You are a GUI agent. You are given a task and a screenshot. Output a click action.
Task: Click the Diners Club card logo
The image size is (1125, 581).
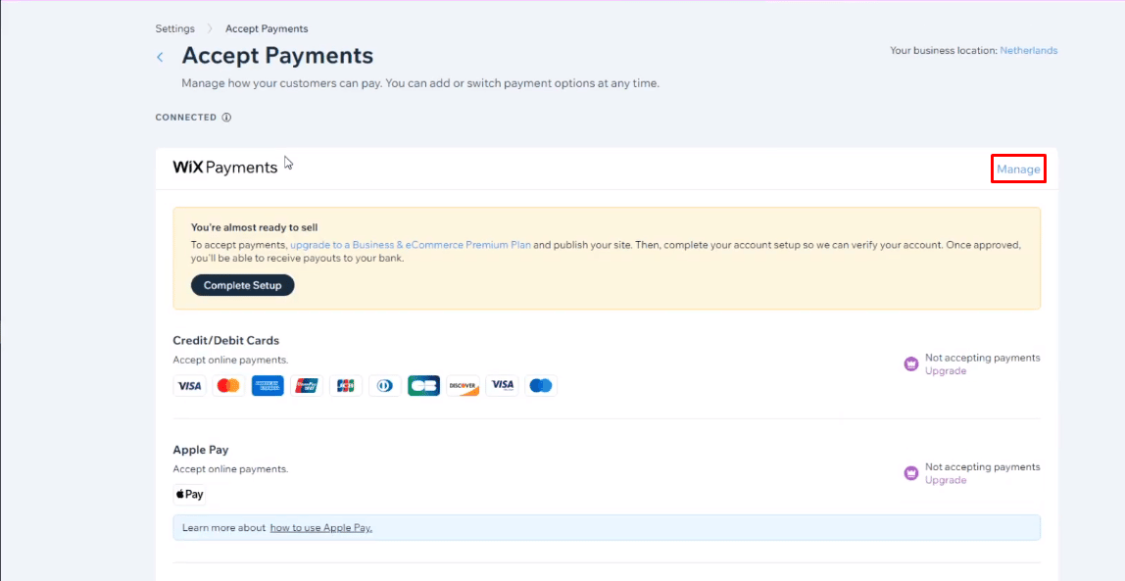(384, 386)
